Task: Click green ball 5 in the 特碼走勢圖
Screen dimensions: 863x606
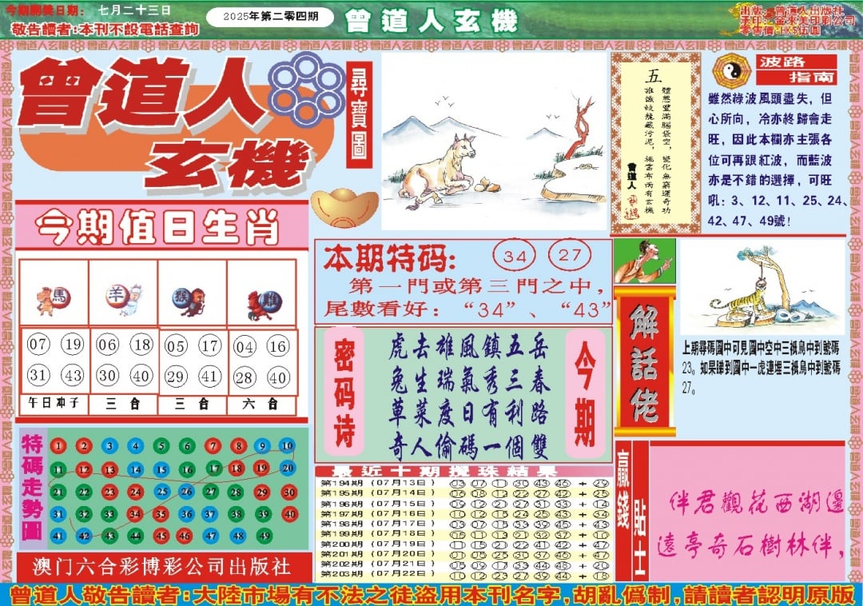Action: 161,446
